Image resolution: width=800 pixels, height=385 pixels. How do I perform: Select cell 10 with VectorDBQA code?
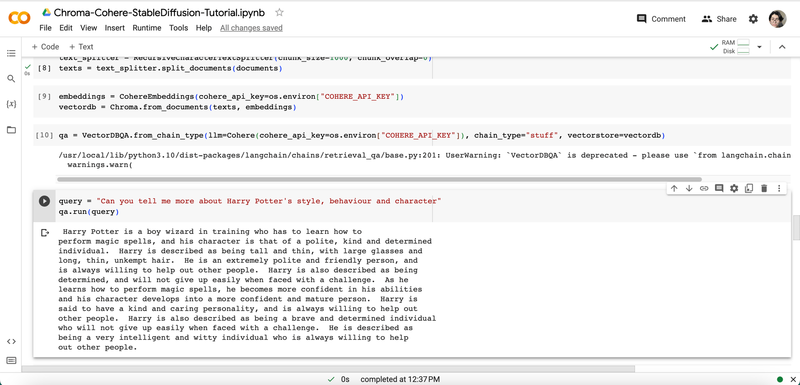[x=412, y=135]
